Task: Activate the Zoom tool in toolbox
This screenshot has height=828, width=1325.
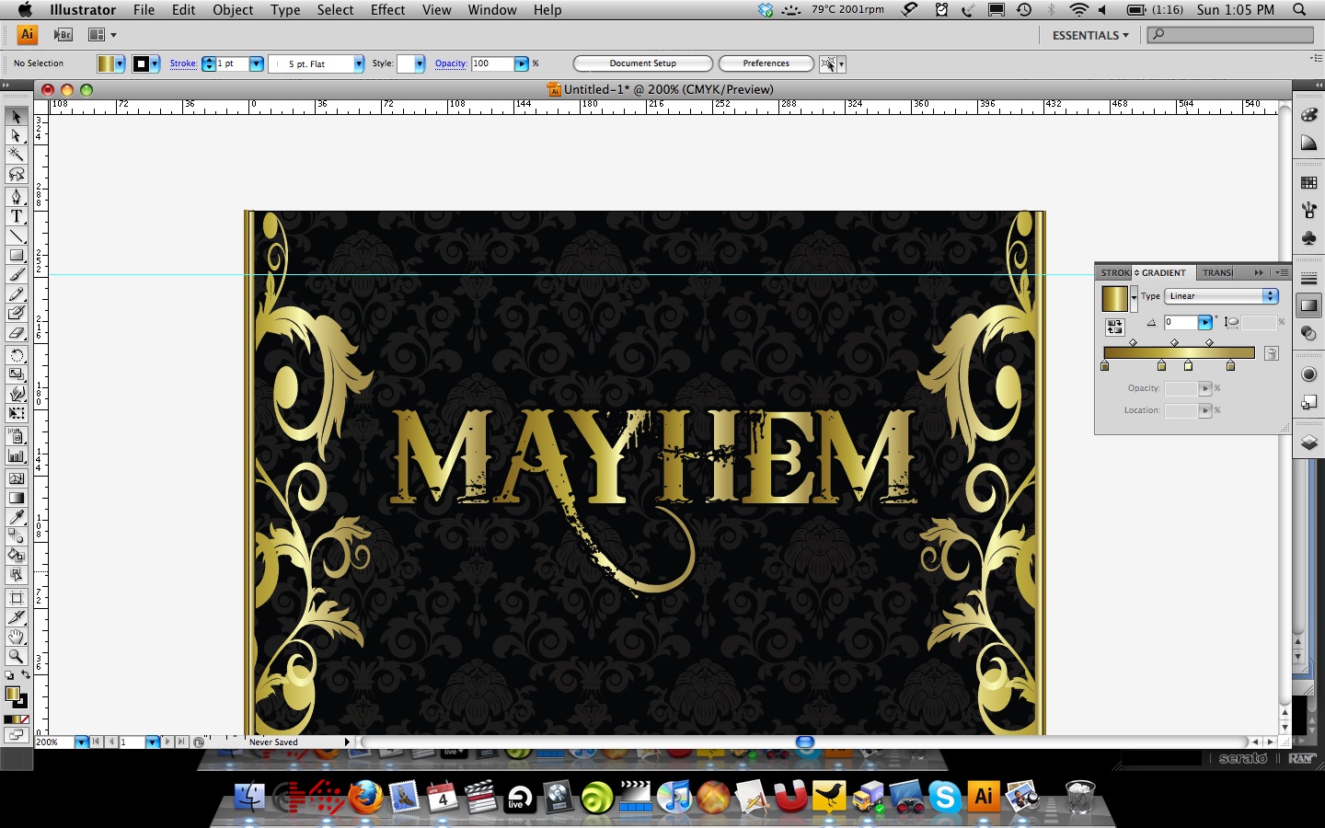Action: [17, 656]
